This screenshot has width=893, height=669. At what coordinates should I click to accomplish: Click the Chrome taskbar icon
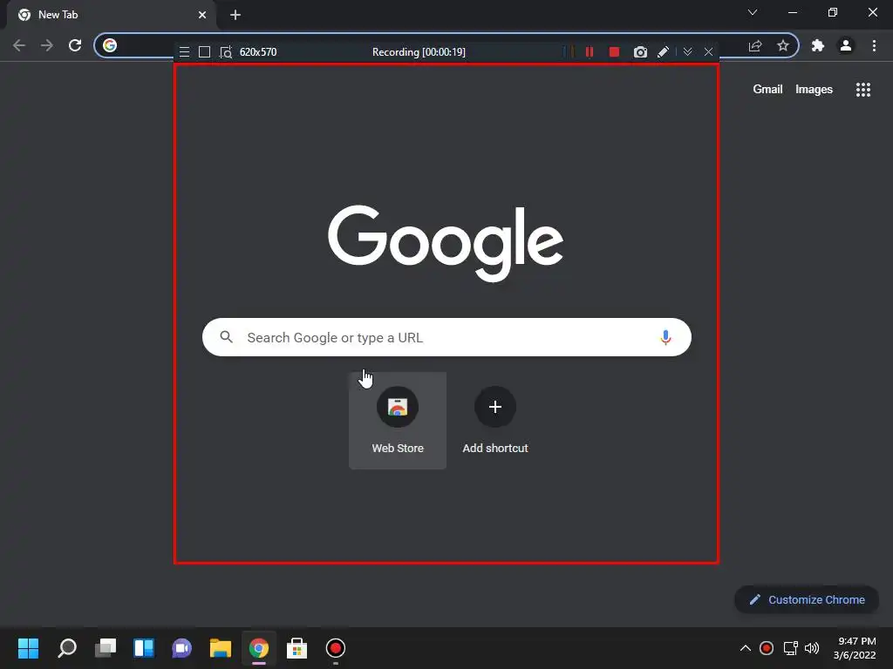pos(258,648)
